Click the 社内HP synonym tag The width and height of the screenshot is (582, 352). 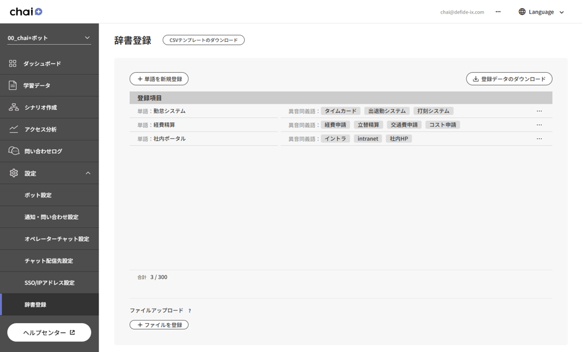pos(399,139)
